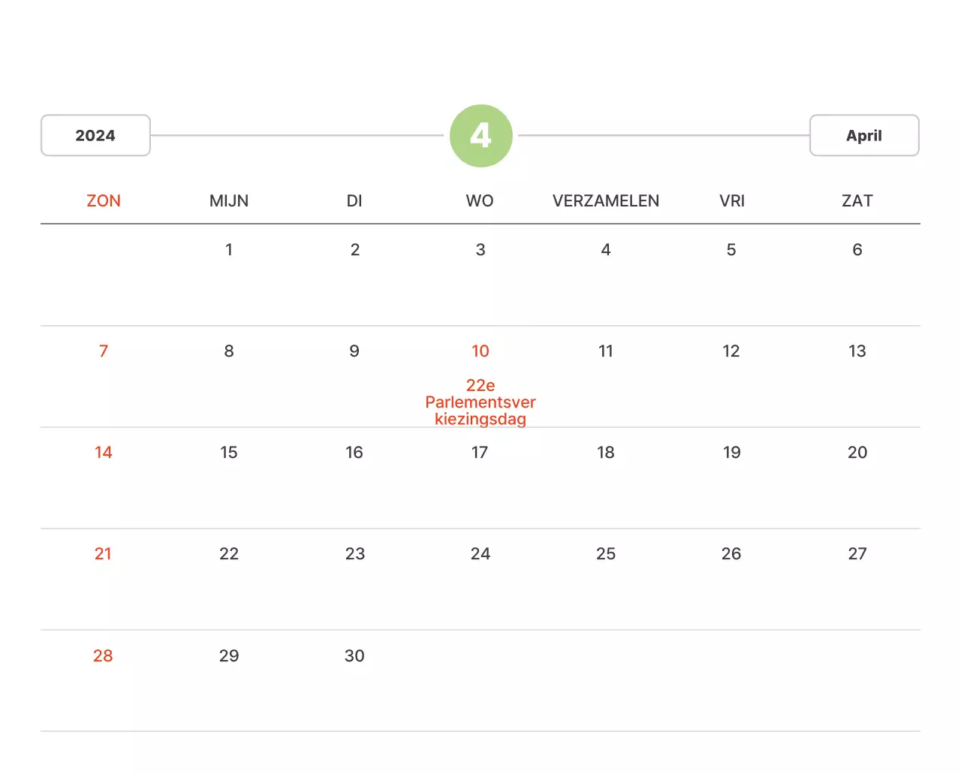The height and width of the screenshot is (774, 961).
Task: Click the green month number 4 badge
Action: tap(480, 136)
